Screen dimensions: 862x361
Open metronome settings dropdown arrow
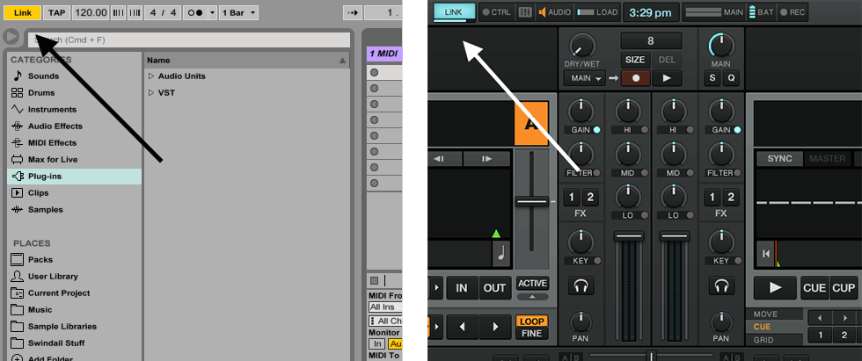click(212, 12)
